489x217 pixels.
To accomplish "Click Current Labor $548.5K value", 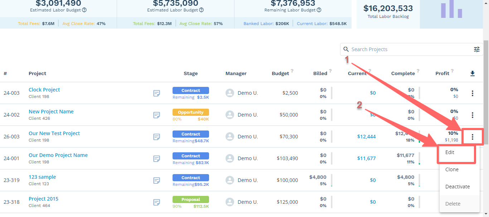I will 337,24.
